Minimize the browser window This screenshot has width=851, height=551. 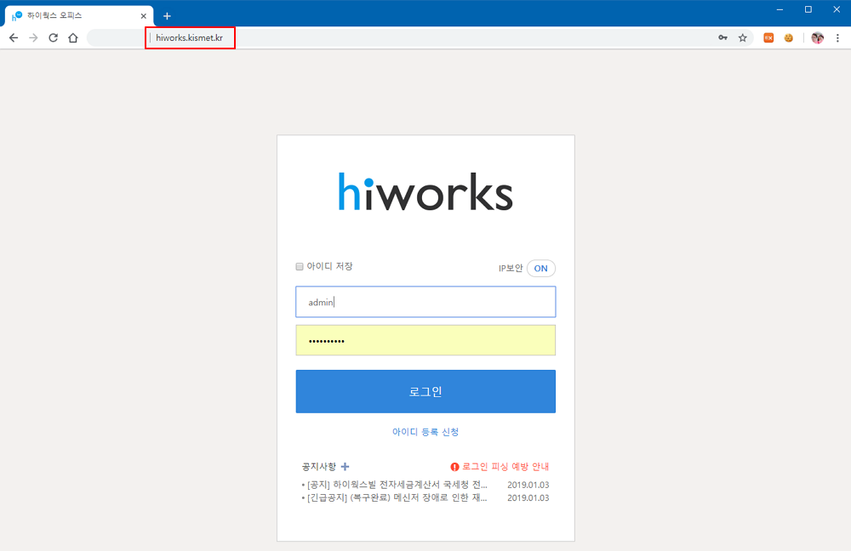click(780, 9)
